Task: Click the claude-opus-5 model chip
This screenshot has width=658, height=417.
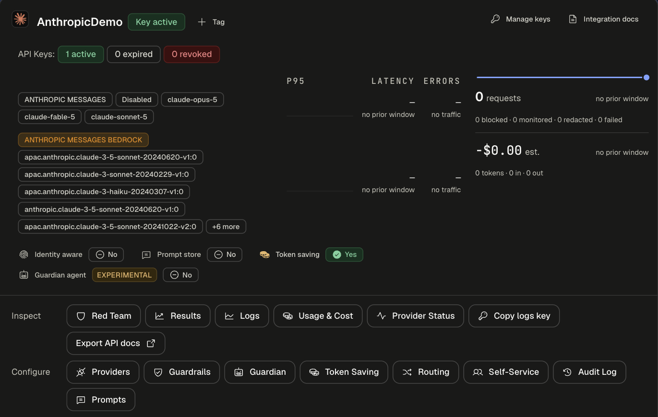Action: [x=192, y=100]
